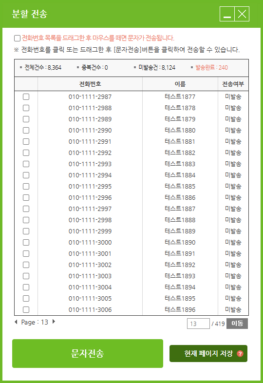Close the 분할 전송 dialog
Image resolution: width=263 pixels, height=383 pixels.
tap(242, 14)
